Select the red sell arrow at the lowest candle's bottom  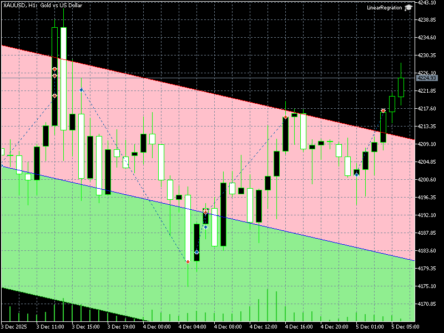point(188,262)
